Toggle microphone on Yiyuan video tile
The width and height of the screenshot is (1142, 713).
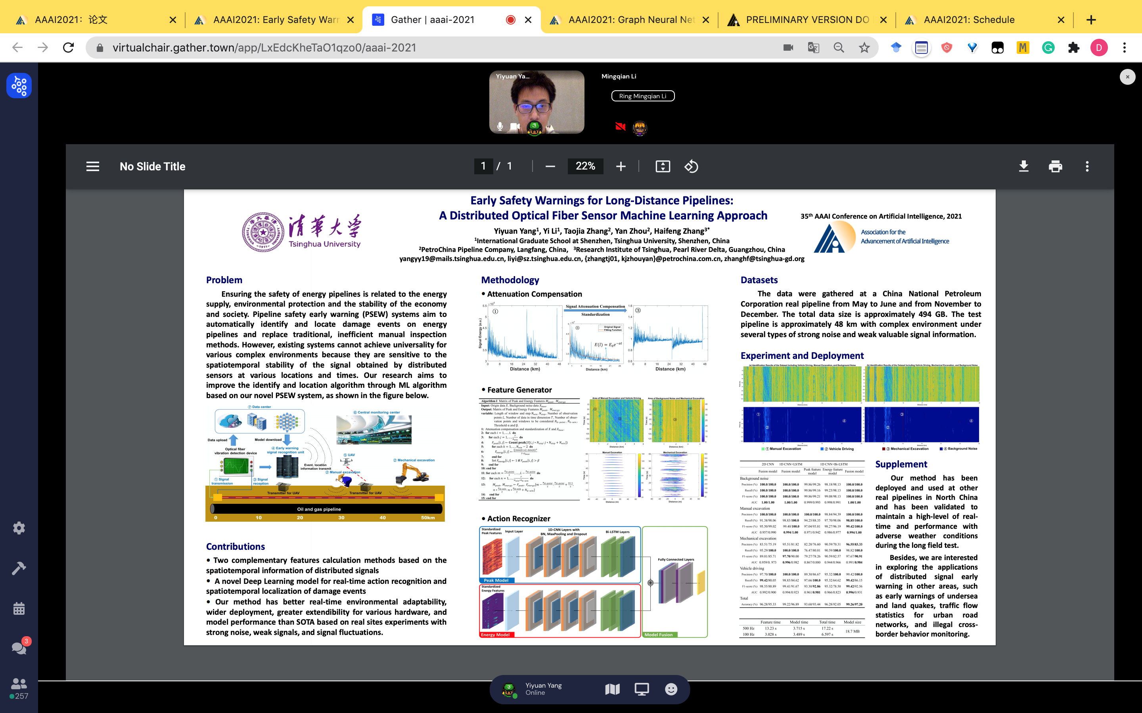500,126
